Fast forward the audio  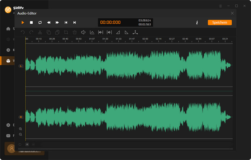click(57, 23)
